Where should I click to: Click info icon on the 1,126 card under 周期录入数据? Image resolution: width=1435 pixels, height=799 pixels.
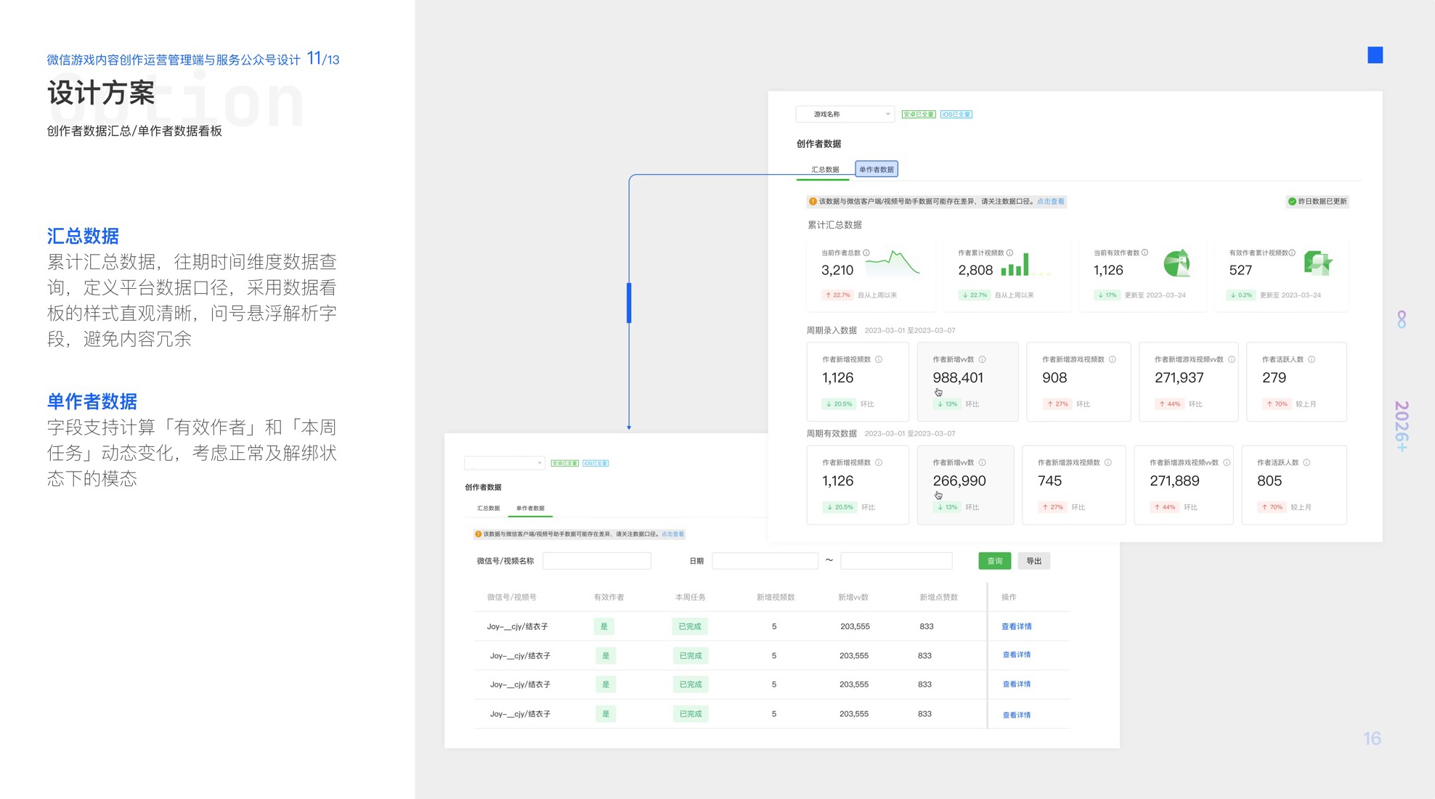tap(879, 359)
